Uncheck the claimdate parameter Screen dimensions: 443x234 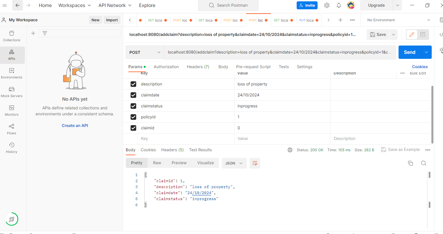133,95
